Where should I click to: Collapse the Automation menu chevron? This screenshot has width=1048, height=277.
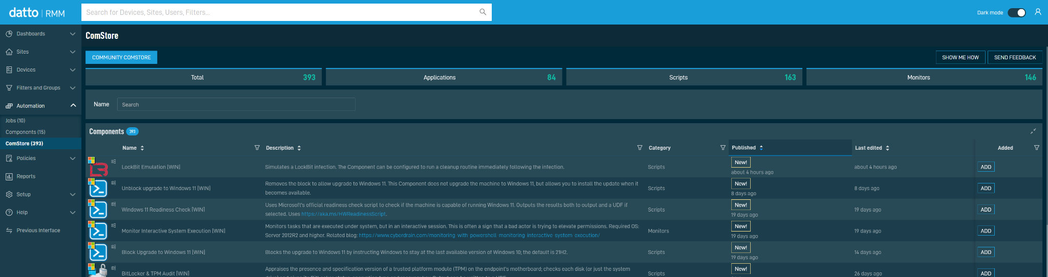coord(73,106)
